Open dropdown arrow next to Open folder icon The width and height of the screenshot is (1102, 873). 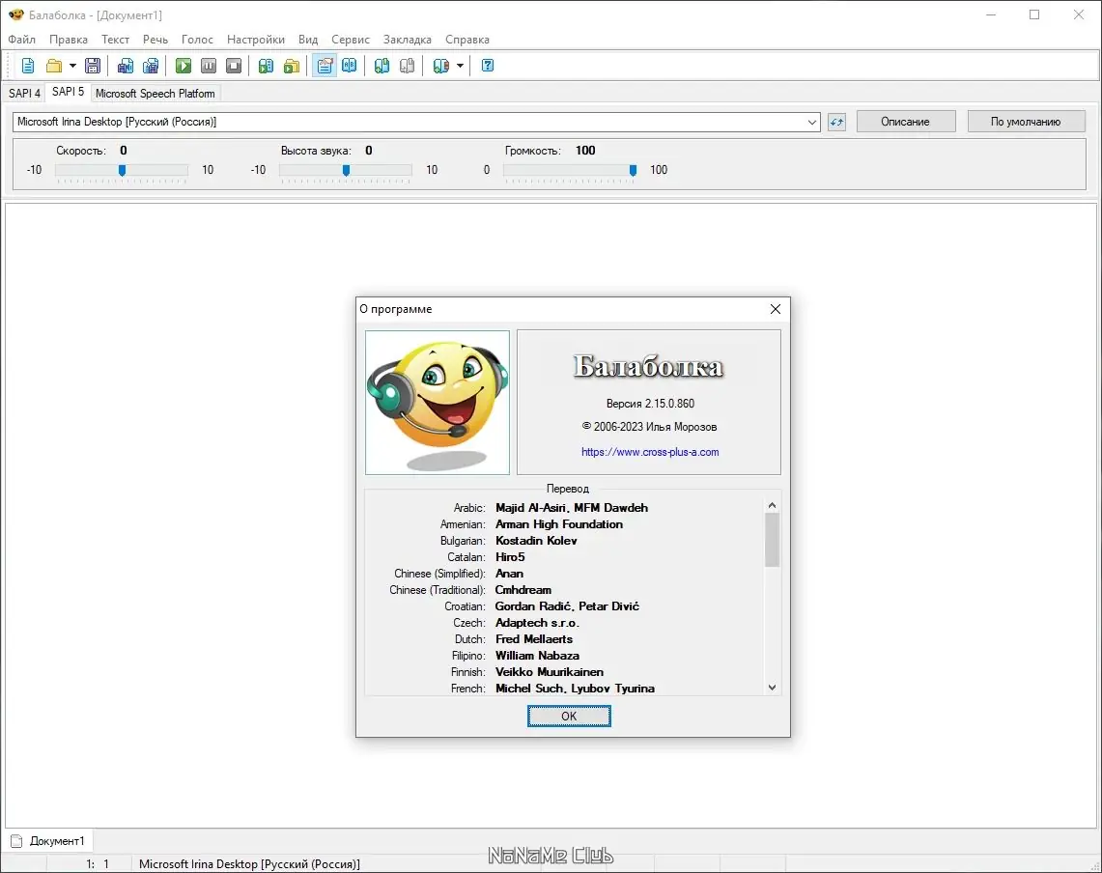(x=72, y=66)
